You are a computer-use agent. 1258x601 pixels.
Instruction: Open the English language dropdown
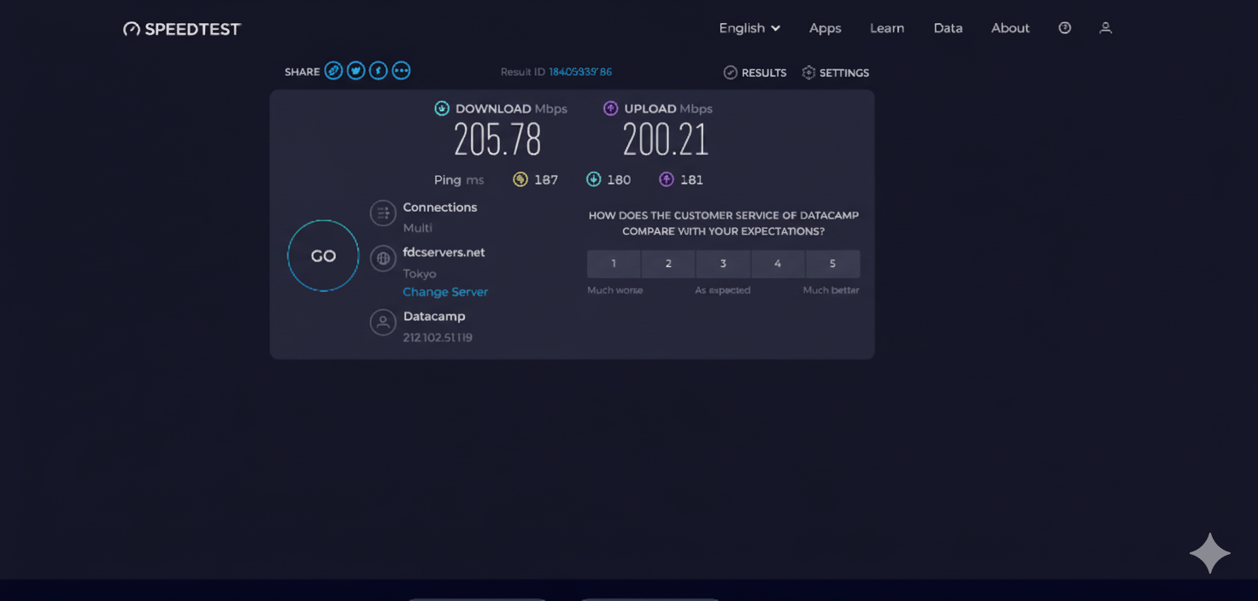[749, 27]
